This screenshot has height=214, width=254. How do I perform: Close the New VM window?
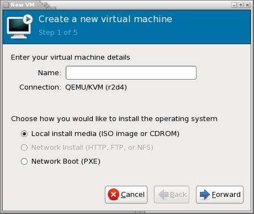pos(247,5)
